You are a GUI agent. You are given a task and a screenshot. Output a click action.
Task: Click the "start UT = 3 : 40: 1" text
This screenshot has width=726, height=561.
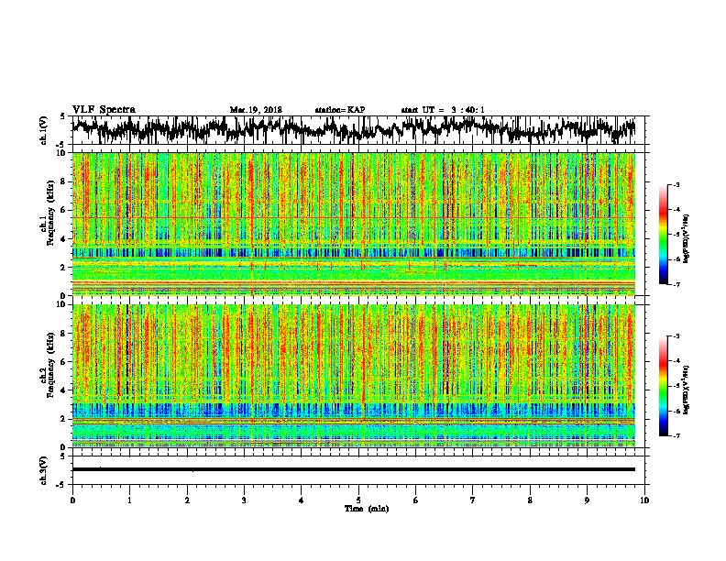442,110
